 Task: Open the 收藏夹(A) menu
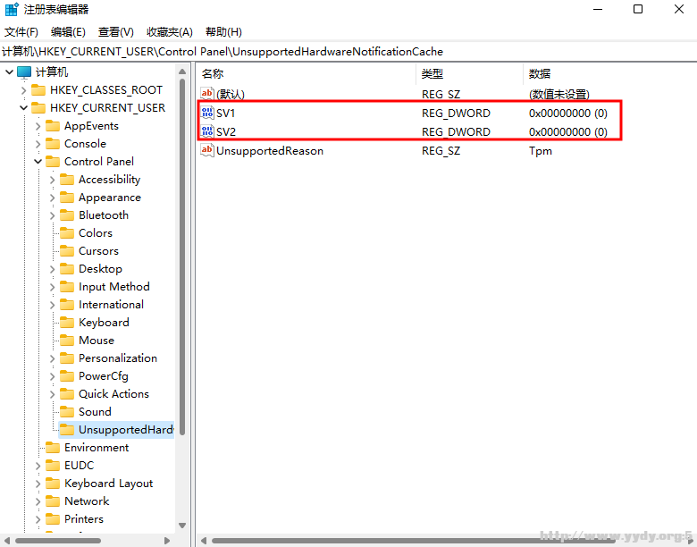point(170,32)
